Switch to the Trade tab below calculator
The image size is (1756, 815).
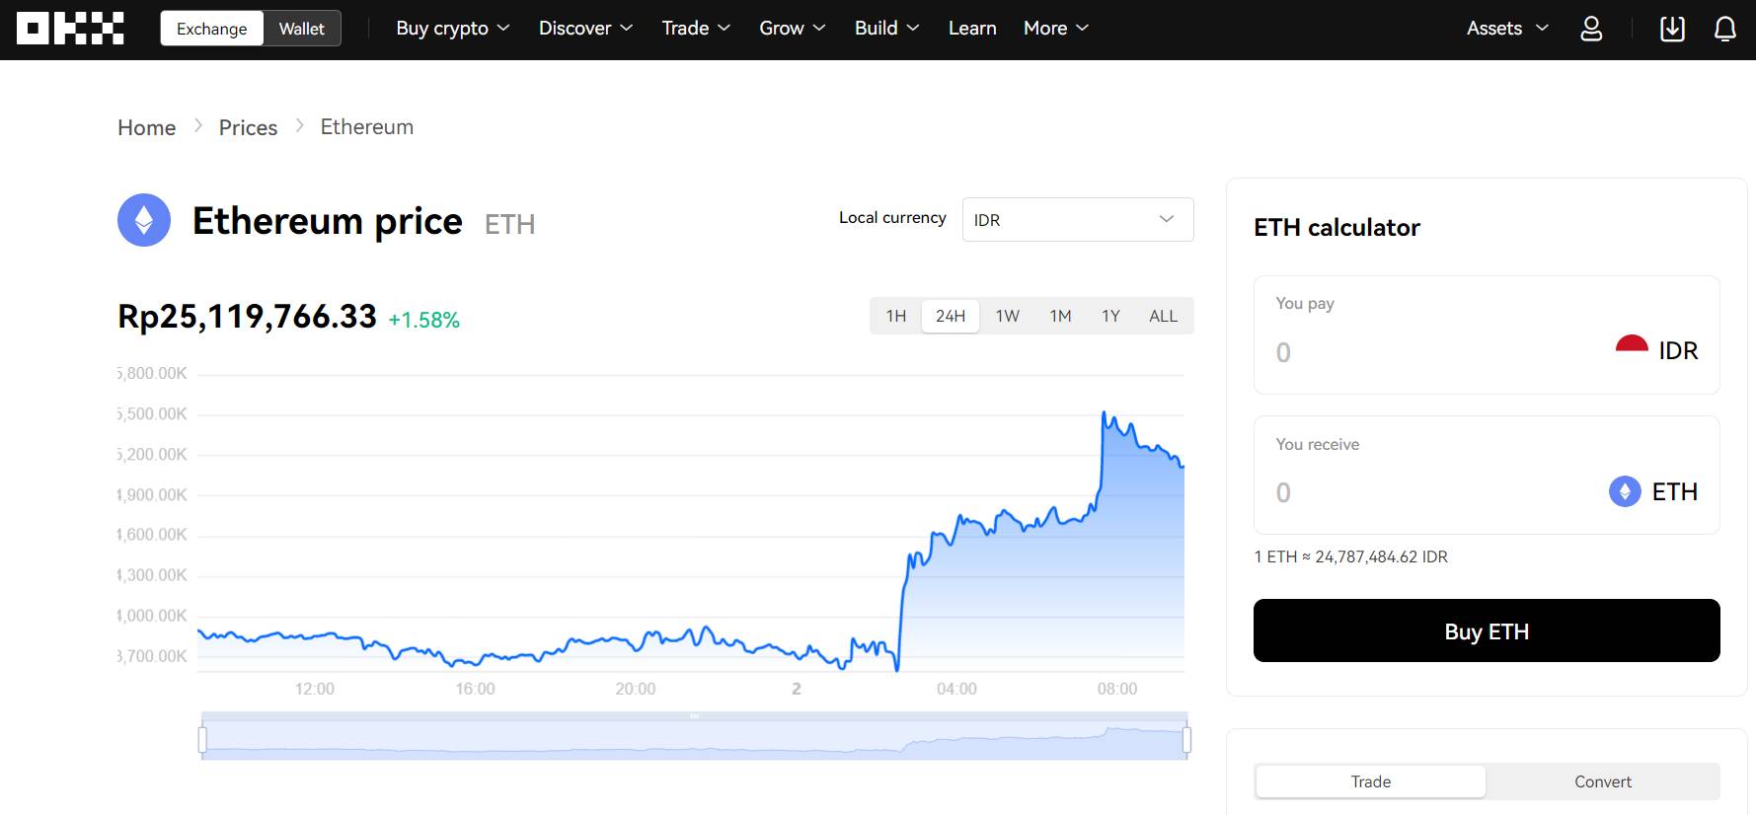(1371, 781)
